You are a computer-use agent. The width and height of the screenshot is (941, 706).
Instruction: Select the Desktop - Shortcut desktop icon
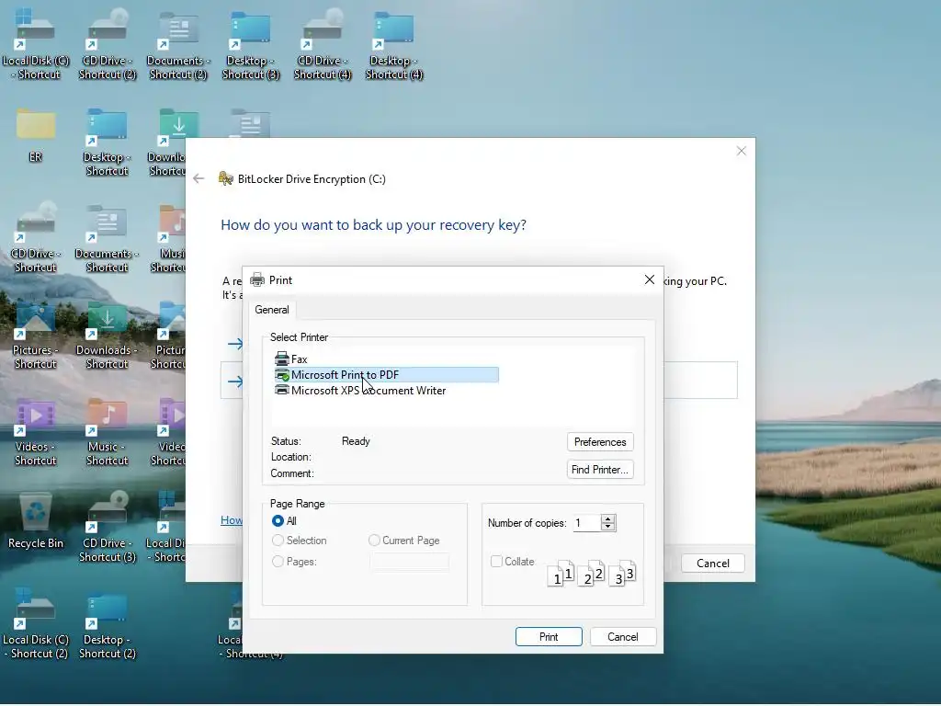tap(107, 142)
